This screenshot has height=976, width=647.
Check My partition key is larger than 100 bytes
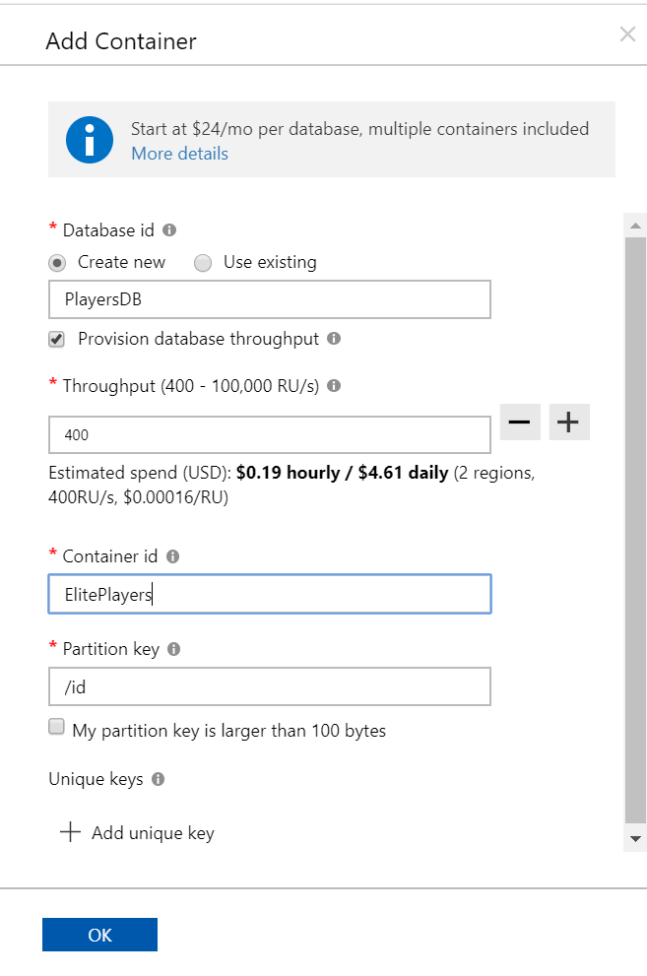57,728
